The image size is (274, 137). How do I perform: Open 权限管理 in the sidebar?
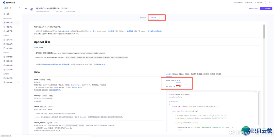pyautogui.click(x=11, y=82)
